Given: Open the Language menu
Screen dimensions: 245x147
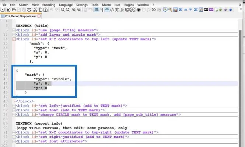Looking at the screenshot, I should 66,5.
